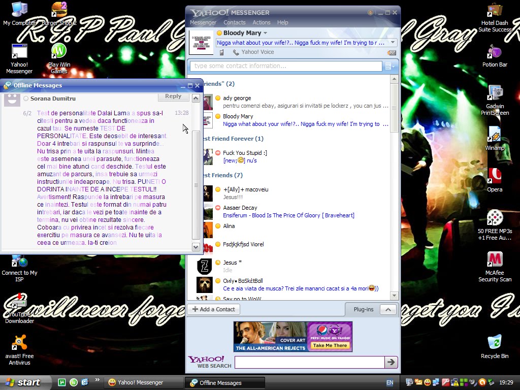Click the Sorana Dumitru sender name
The width and height of the screenshot is (520, 390).
click(x=53, y=99)
